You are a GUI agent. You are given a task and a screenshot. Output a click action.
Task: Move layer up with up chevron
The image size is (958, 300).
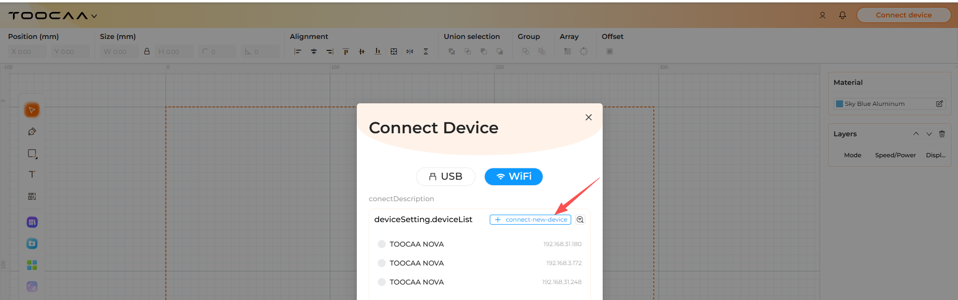[916, 134]
